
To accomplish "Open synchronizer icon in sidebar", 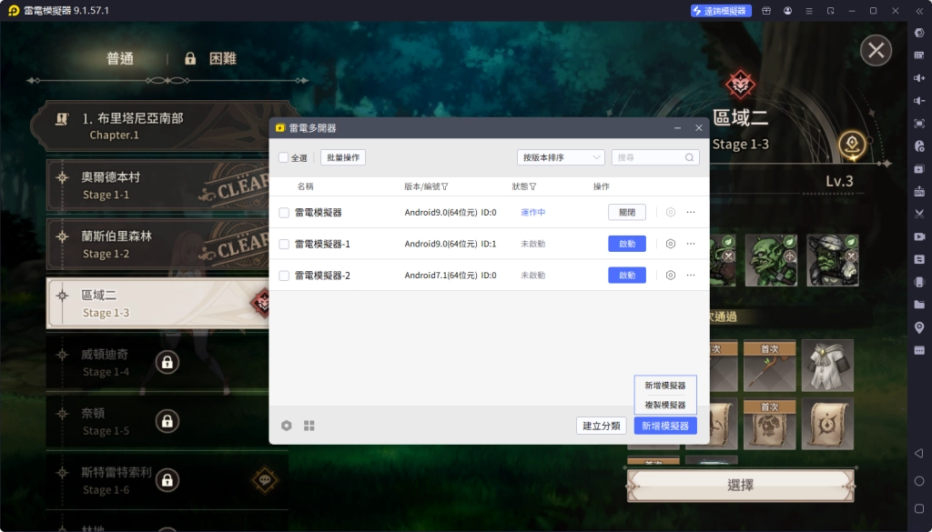I will point(919,259).
